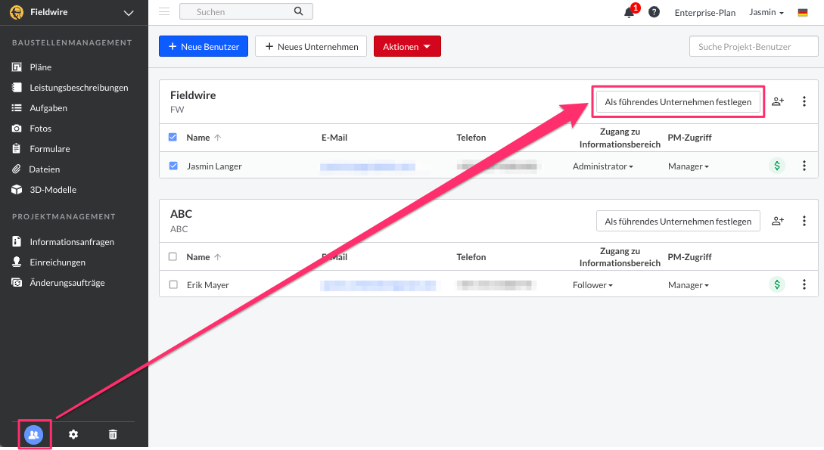The width and height of the screenshot is (824, 450).
Task: Open more options for Erik Mayer
Action: click(x=804, y=284)
